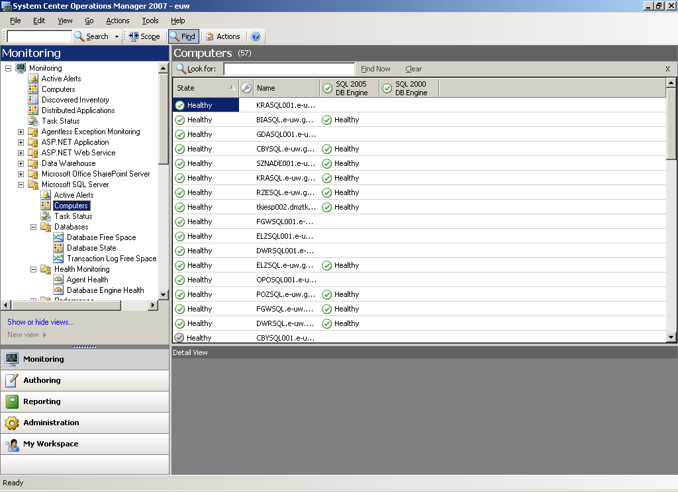This screenshot has width=678, height=492.
Task: Select the POZSQL computer row
Action: click(419, 294)
